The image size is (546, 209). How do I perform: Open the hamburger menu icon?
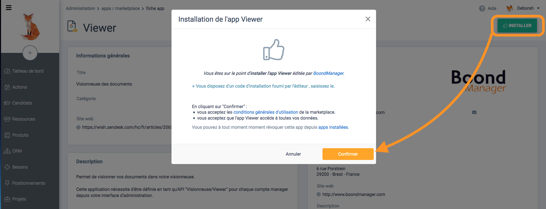pyautogui.click(x=9, y=8)
